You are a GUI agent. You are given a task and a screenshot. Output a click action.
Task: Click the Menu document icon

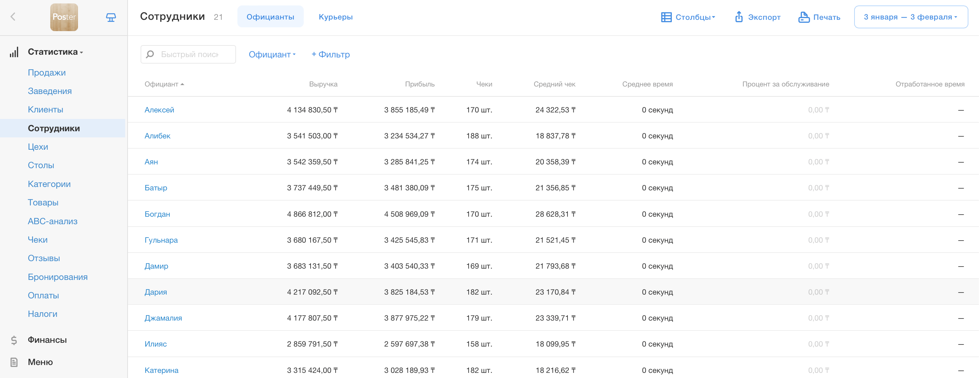coord(14,362)
